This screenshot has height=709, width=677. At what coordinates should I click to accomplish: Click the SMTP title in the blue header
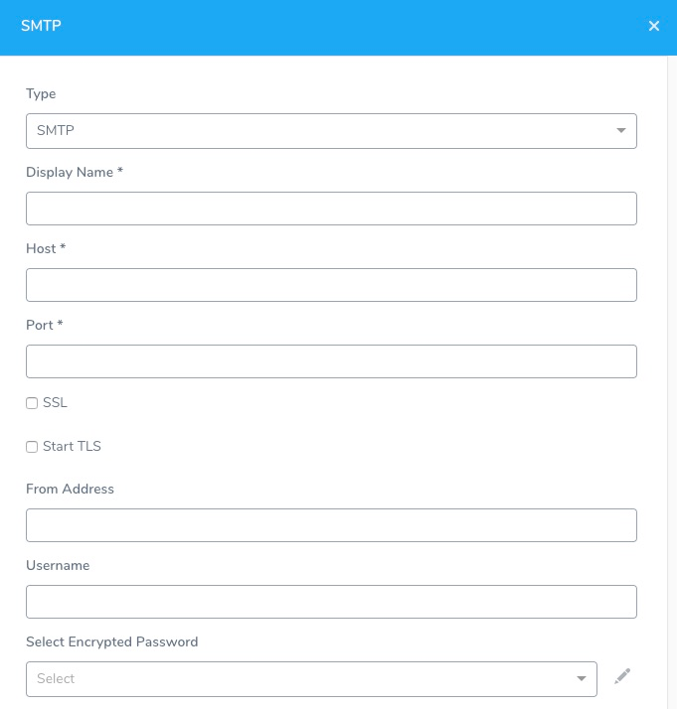point(41,26)
